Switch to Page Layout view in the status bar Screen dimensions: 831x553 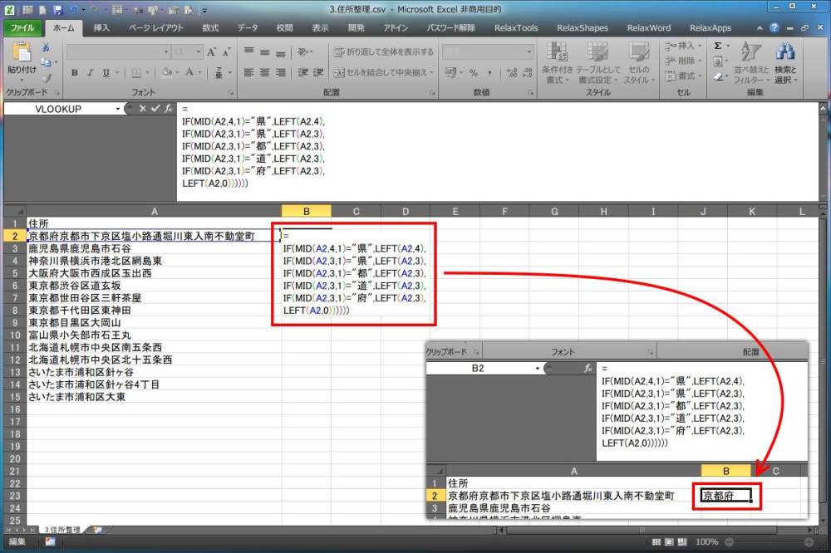point(669,542)
